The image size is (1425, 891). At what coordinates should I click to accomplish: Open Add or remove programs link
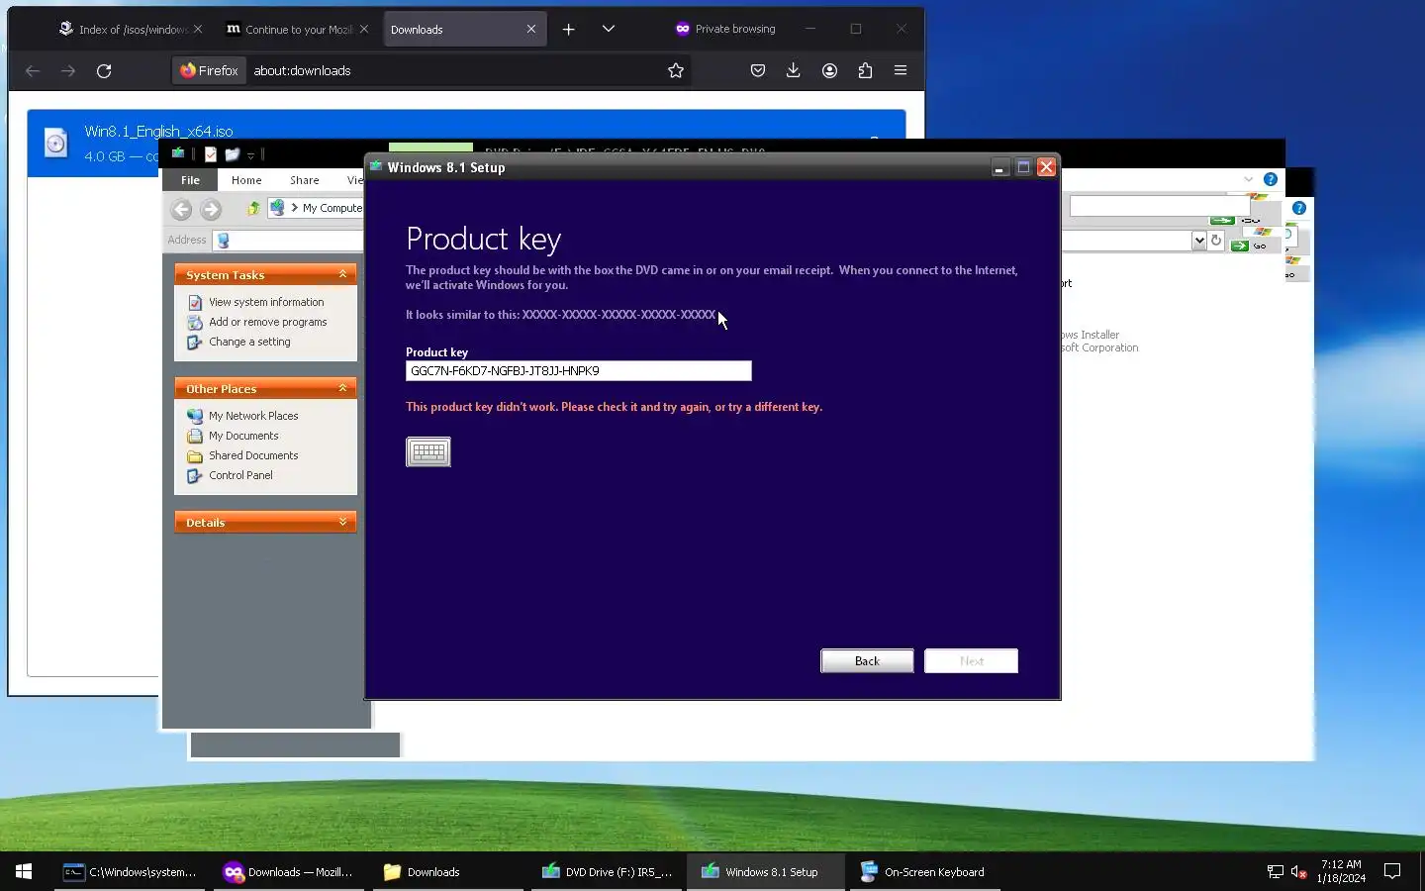pyautogui.click(x=267, y=322)
